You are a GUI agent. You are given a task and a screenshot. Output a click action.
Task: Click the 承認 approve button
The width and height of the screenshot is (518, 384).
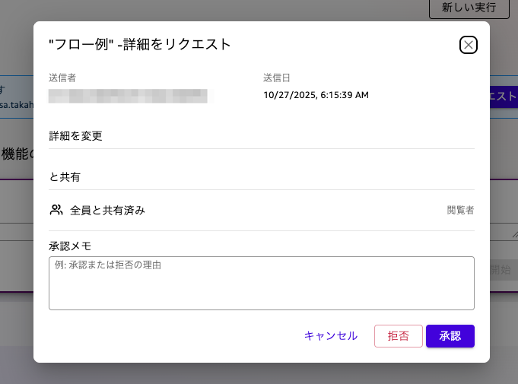coord(450,336)
